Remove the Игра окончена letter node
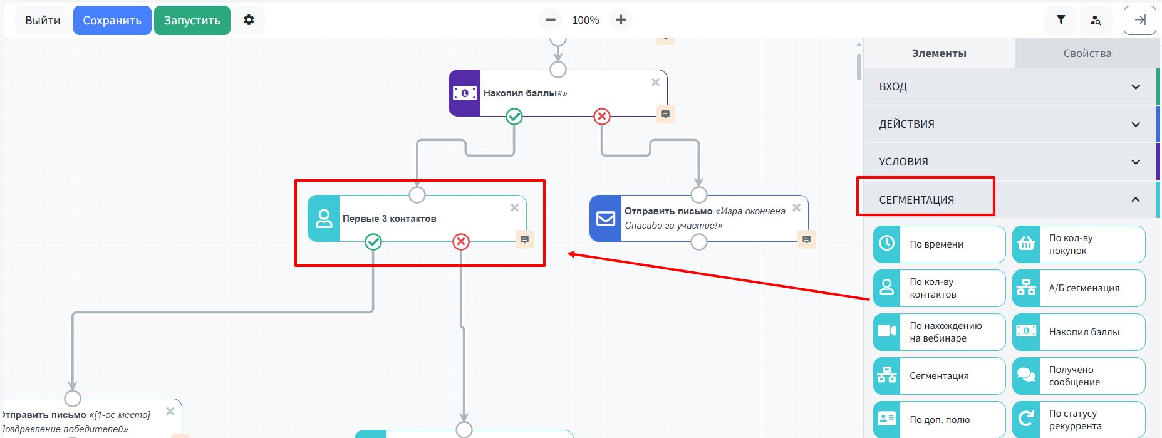This screenshot has height=438, width=1162. point(796,207)
